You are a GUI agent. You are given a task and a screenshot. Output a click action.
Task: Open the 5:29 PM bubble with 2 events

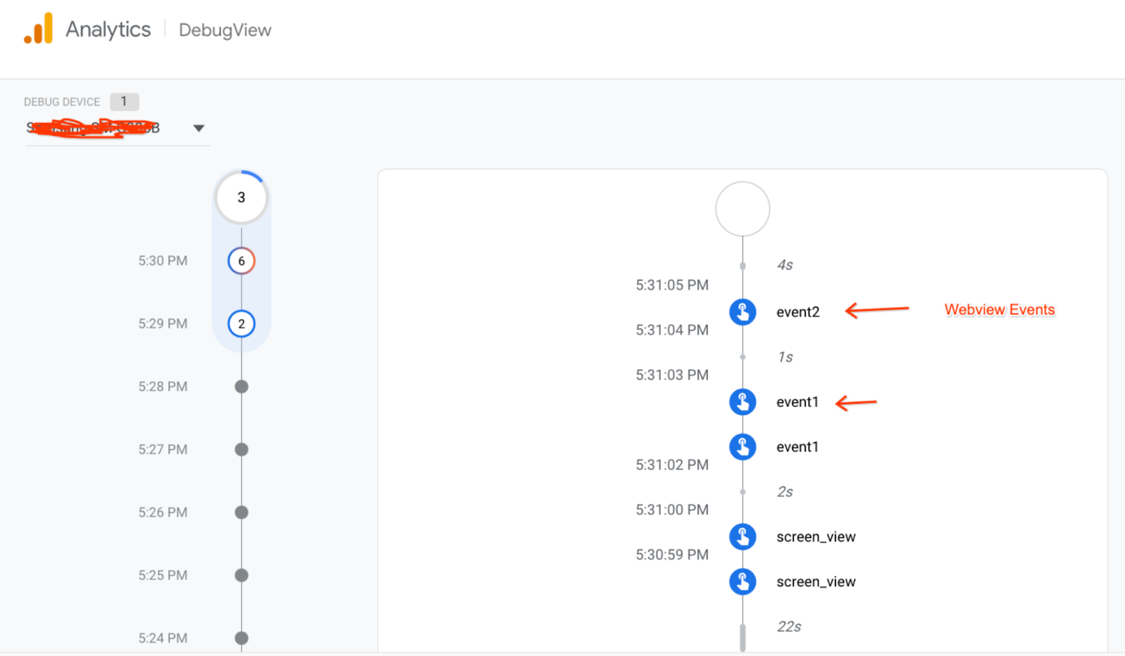click(241, 323)
